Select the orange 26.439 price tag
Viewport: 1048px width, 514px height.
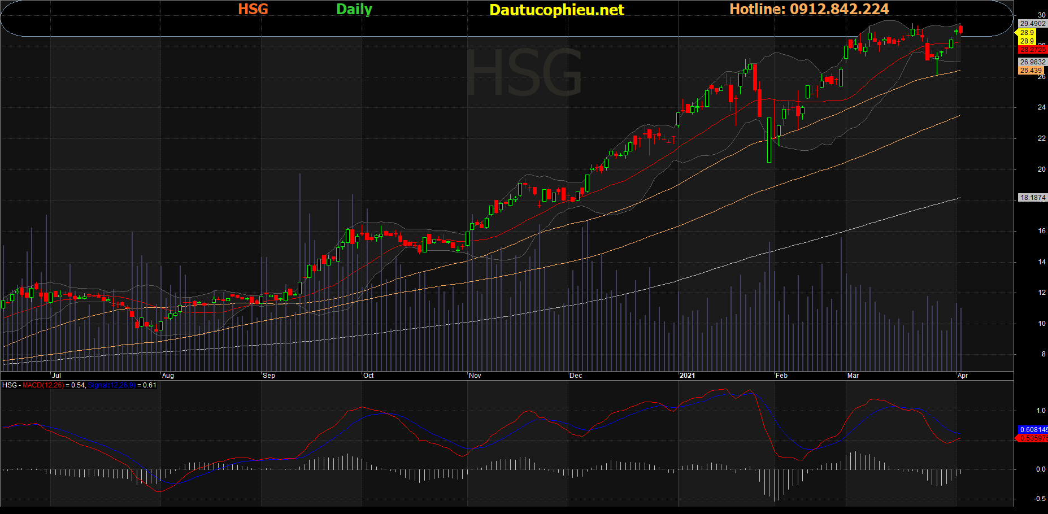coord(1030,71)
